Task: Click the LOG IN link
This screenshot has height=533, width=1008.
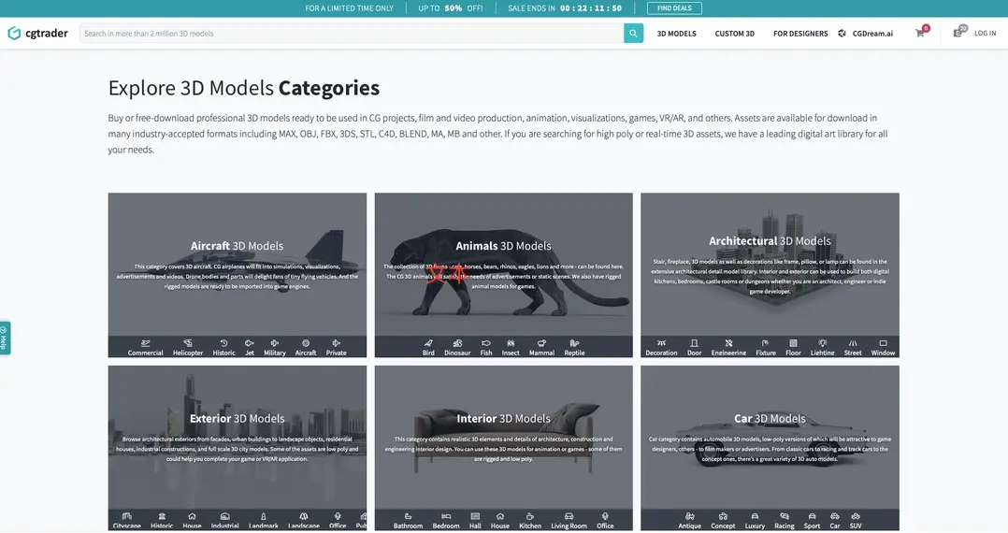Action: pyautogui.click(x=985, y=34)
